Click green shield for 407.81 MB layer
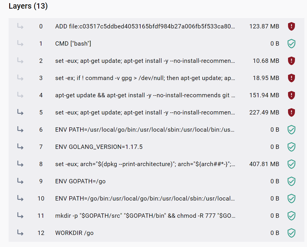The width and height of the screenshot is (307, 247). tap(291, 164)
